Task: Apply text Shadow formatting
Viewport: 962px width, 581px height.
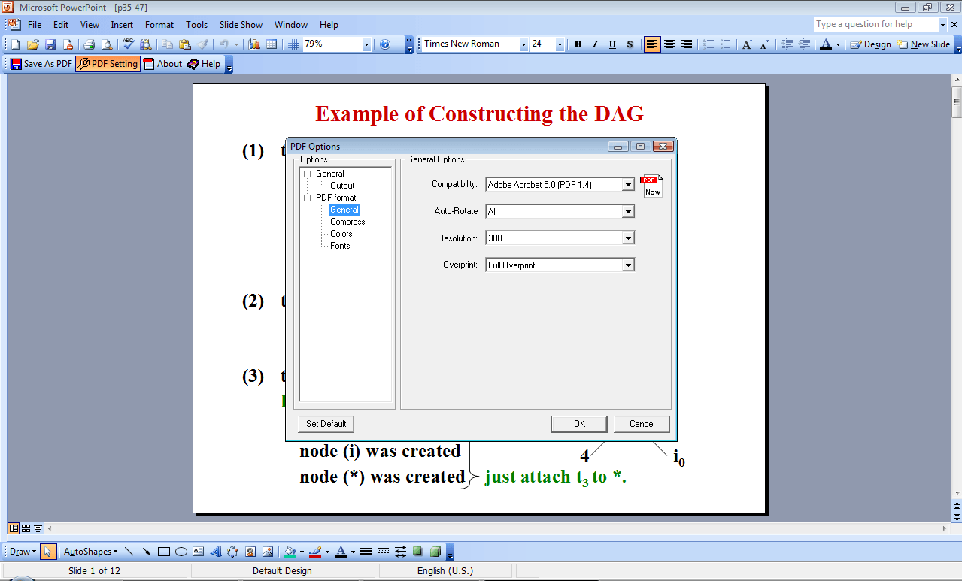Action: [630, 44]
